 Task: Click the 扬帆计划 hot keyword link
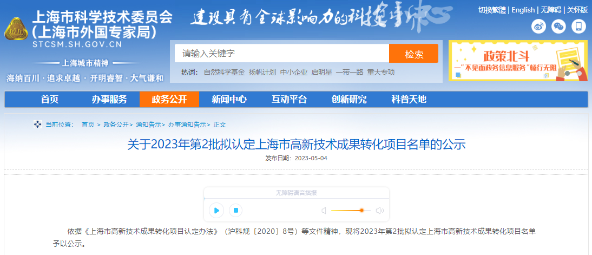pos(262,72)
